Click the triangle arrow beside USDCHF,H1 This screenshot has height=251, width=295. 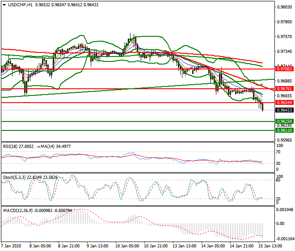4,5
